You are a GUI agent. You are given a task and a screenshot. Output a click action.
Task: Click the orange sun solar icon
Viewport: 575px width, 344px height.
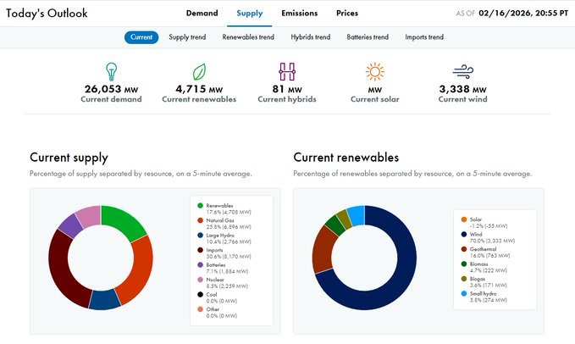(x=374, y=71)
